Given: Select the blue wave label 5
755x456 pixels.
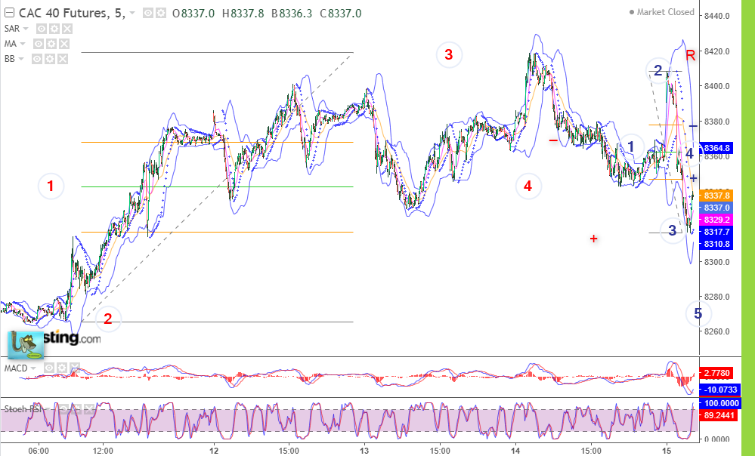Looking at the screenshot, I should coord(698,313).
